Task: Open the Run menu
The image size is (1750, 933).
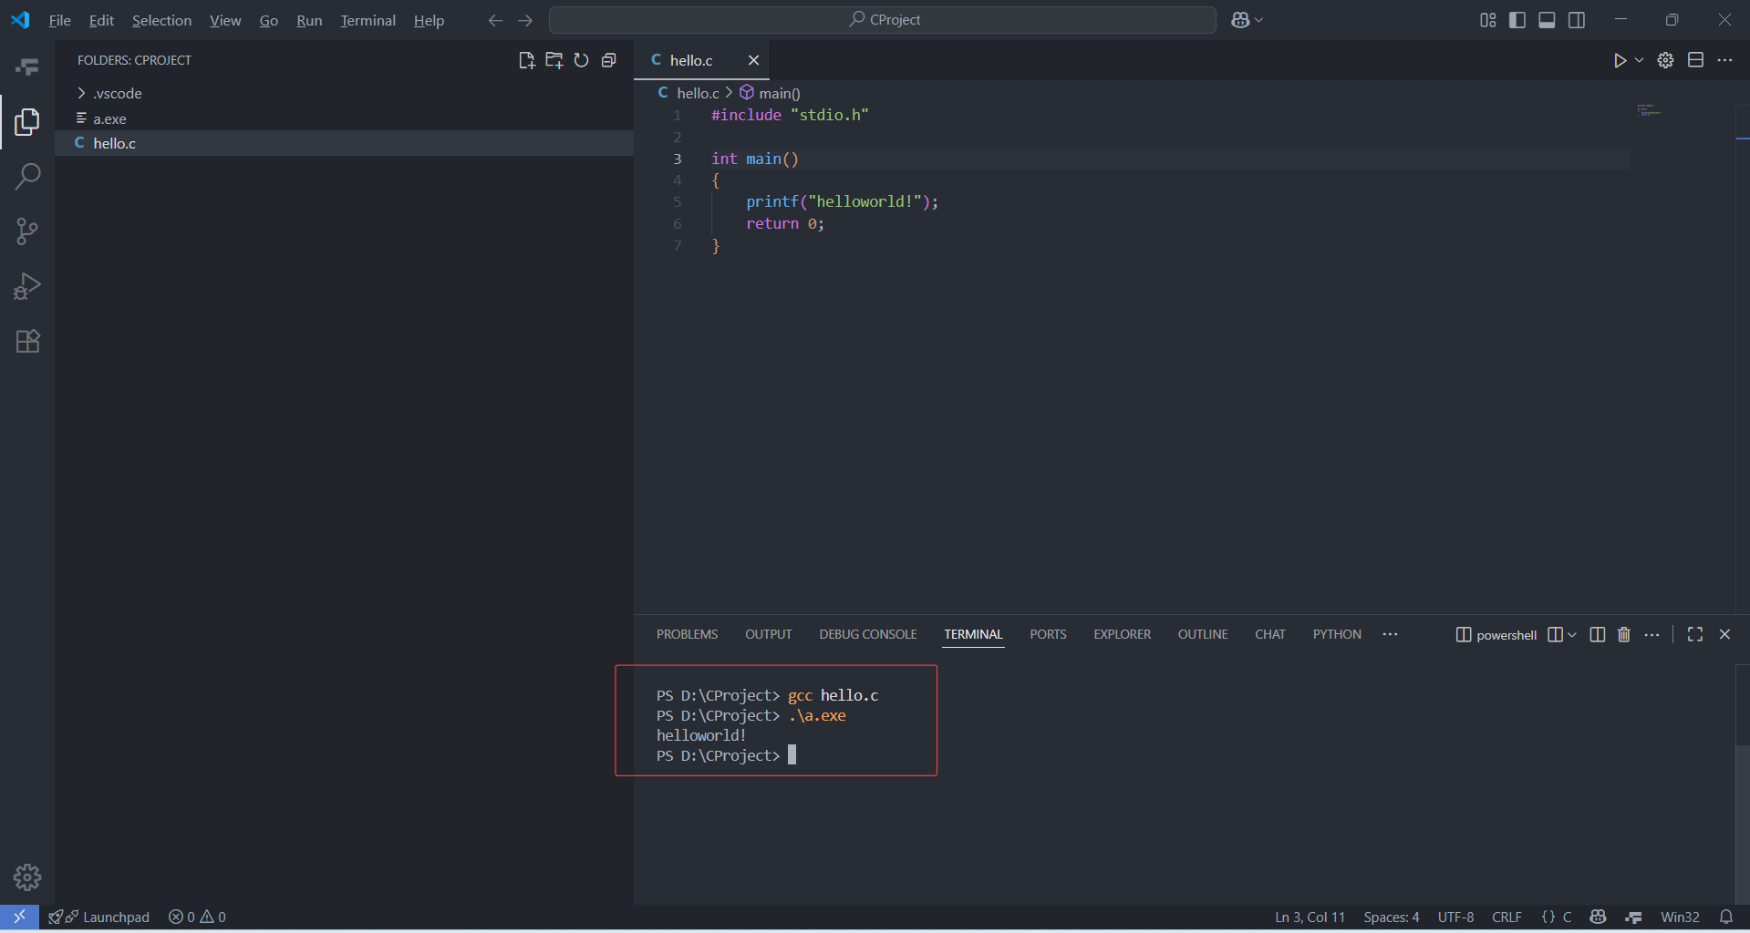Action: tap(309, 20)
